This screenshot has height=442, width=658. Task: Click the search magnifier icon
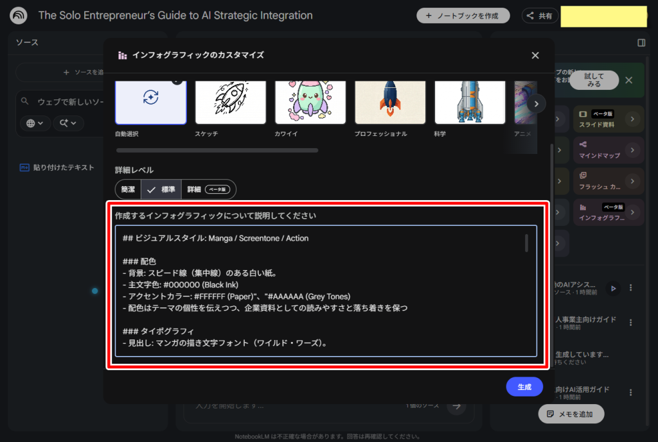click(25, 101)
